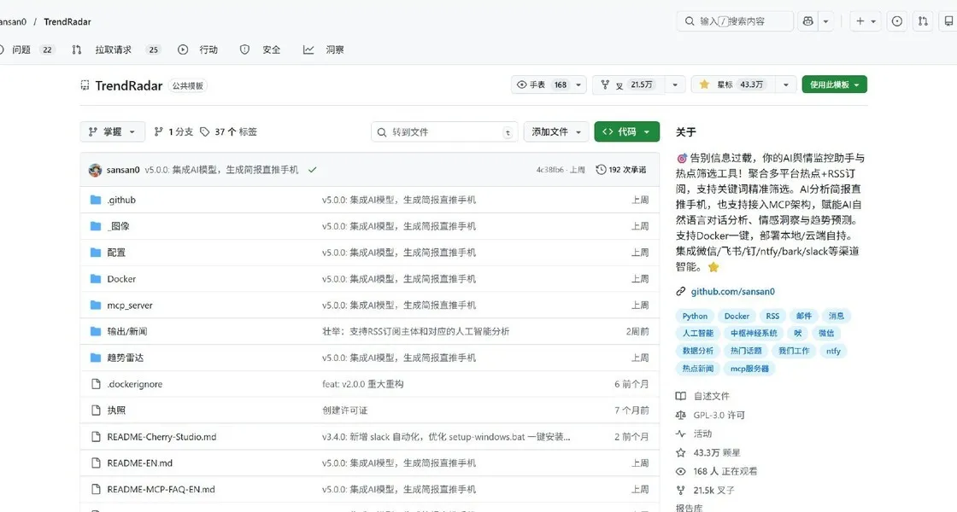Click the tags icon showing 37 标签

pos(205,131)
